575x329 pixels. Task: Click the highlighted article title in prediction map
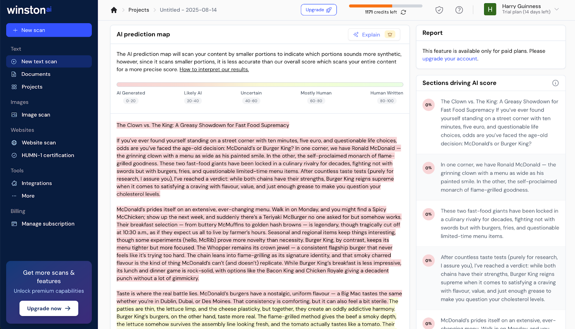point(203,125)
